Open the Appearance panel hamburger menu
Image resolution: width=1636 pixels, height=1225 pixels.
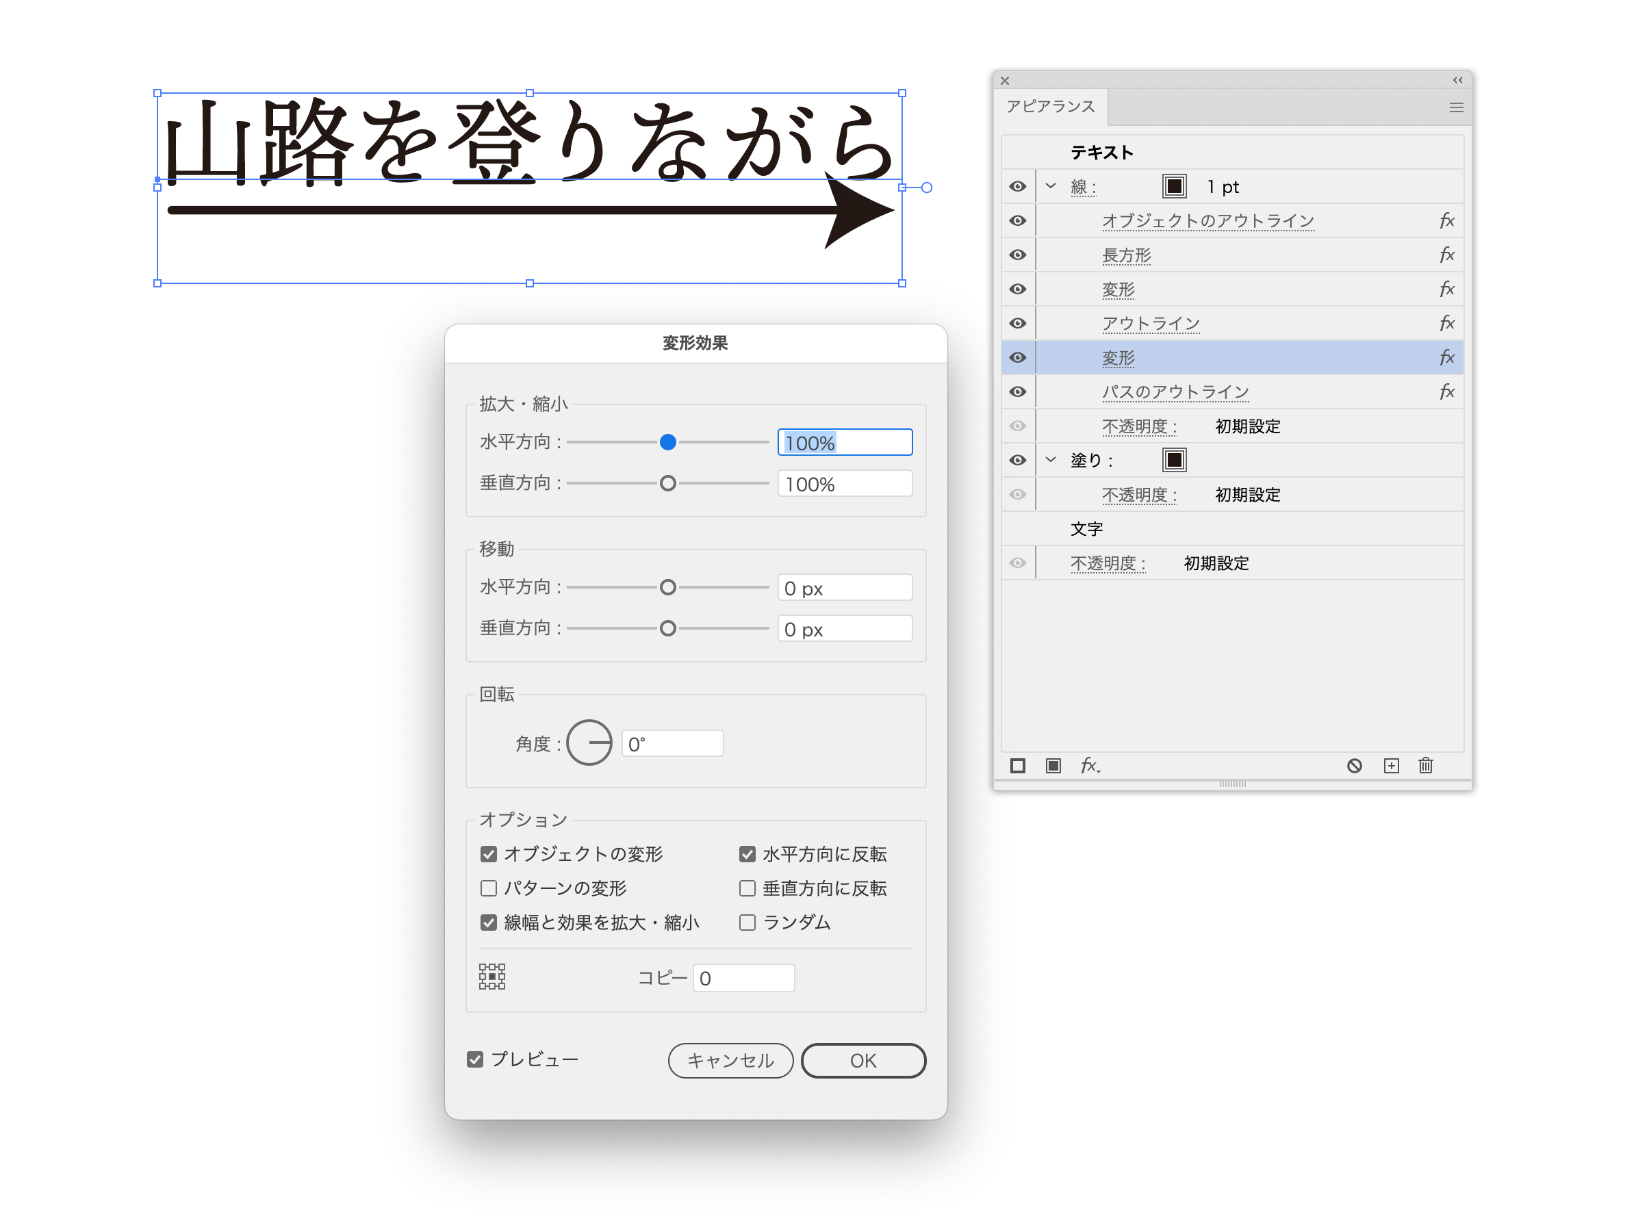coord(1456,107)
